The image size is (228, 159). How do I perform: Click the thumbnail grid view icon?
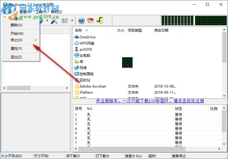point(64,20)
